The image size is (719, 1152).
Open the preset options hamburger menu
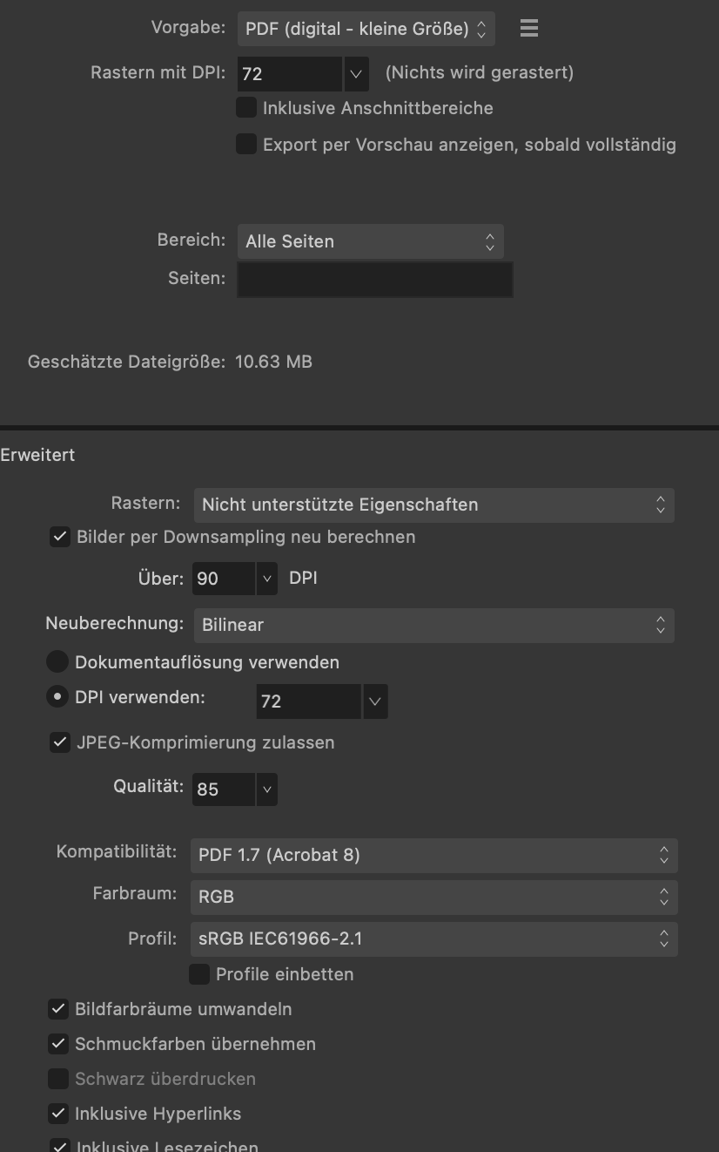[x=528, y=28]
